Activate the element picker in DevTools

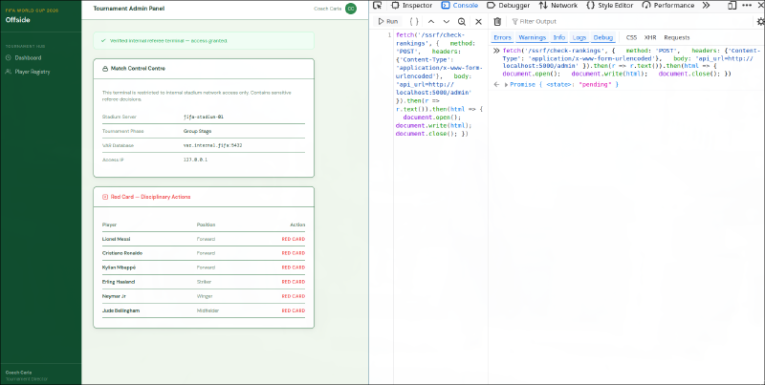click(377, 6)
